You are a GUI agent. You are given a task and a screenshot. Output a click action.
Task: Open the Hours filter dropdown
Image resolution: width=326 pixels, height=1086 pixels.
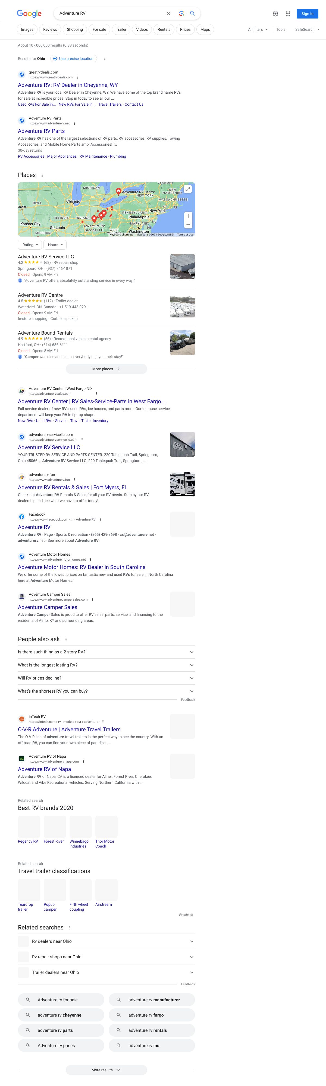pos(55,245)
